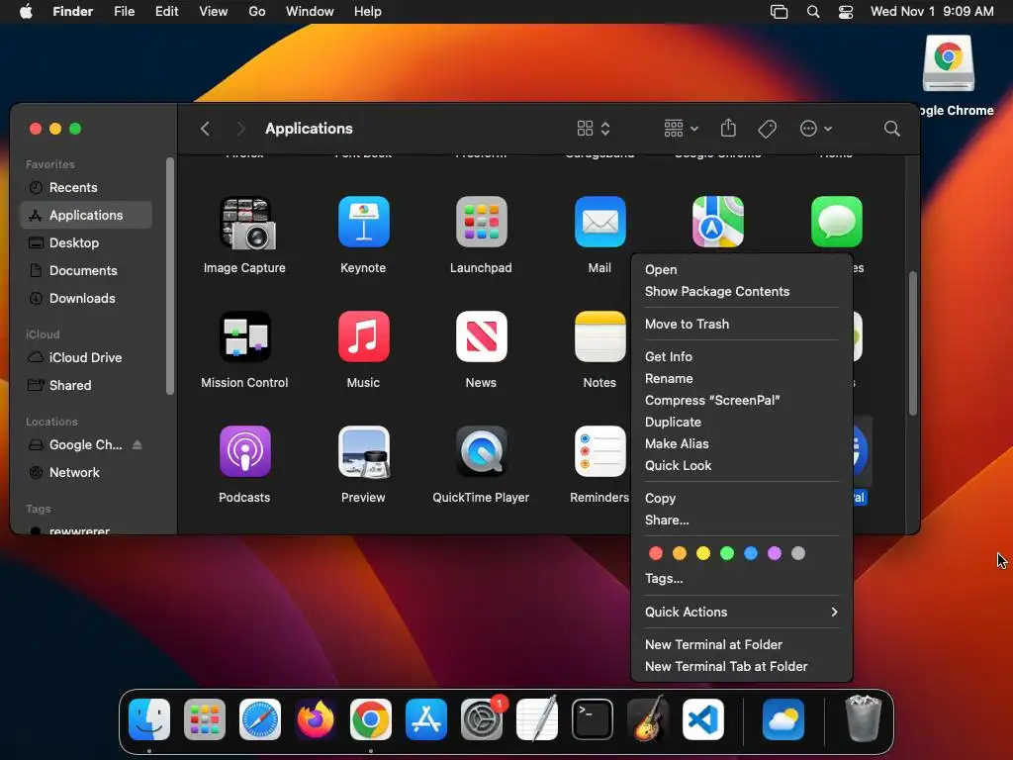Open the More actions ellipsis dropdown
1013x760 pixels.
[x=815, y=129]
